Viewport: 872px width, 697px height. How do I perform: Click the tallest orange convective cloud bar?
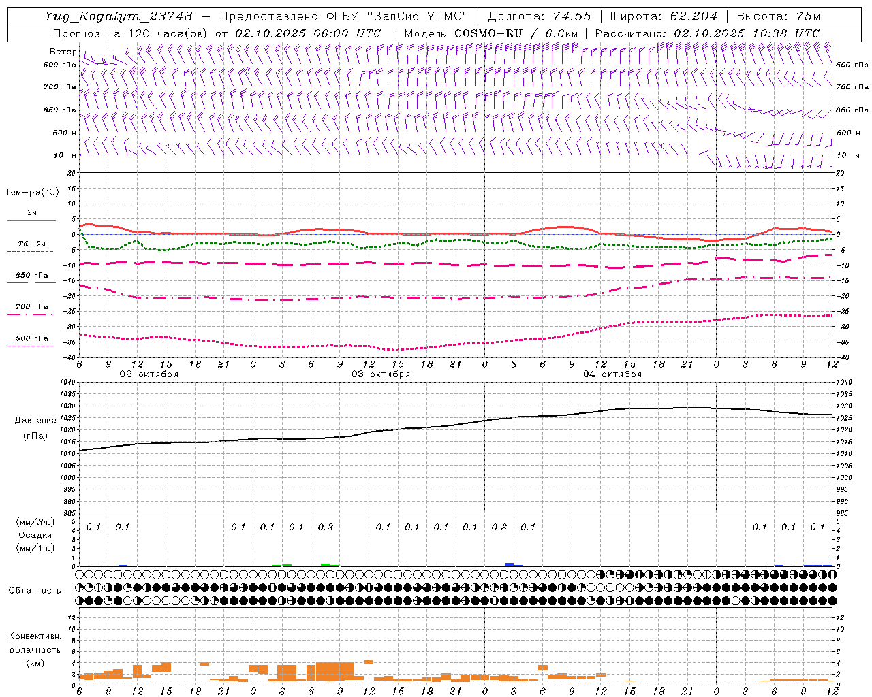click(335, 671)
